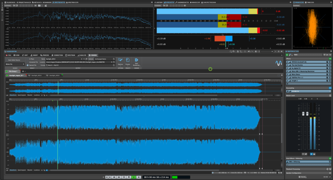Screen dimensions: 333x180
Task: Select the Unnamed File radio option
Action: click(x=28, y=62)
